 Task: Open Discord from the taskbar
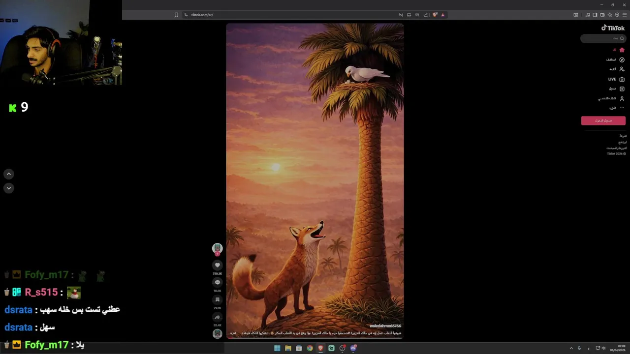click(x=353, y=348)
